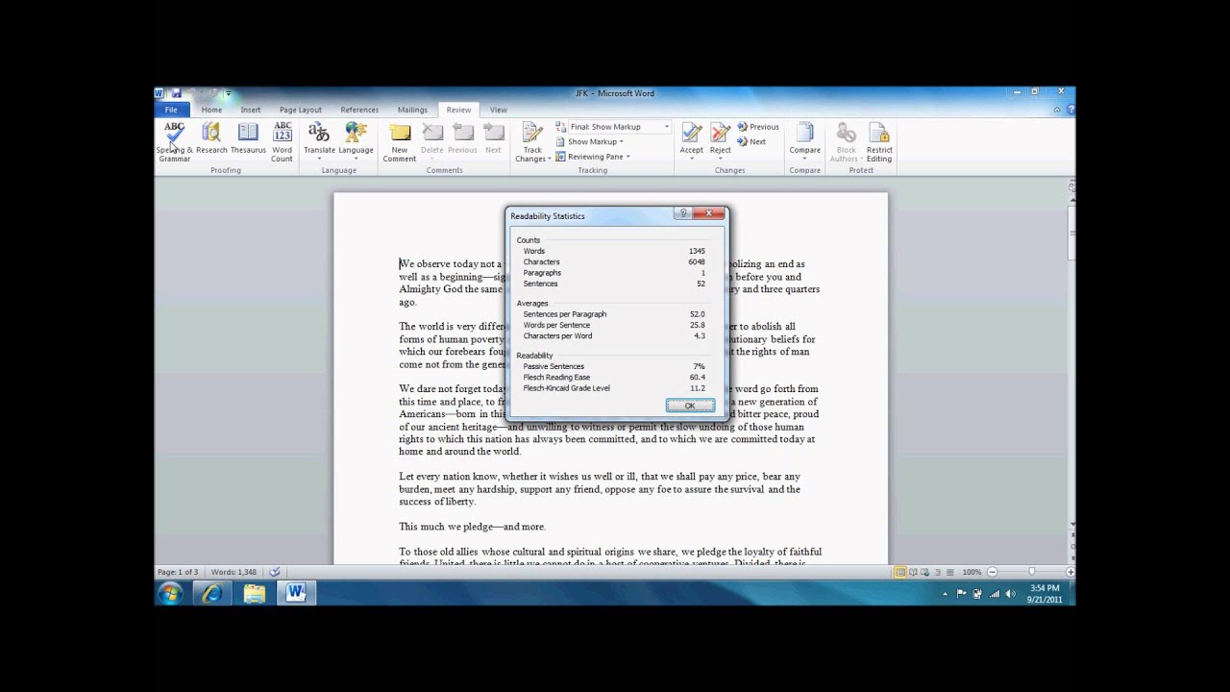Open Customize Quick Access Toolbar arrow
Image resolution: width=1230 pixels, height=692 pixels.
228,94
